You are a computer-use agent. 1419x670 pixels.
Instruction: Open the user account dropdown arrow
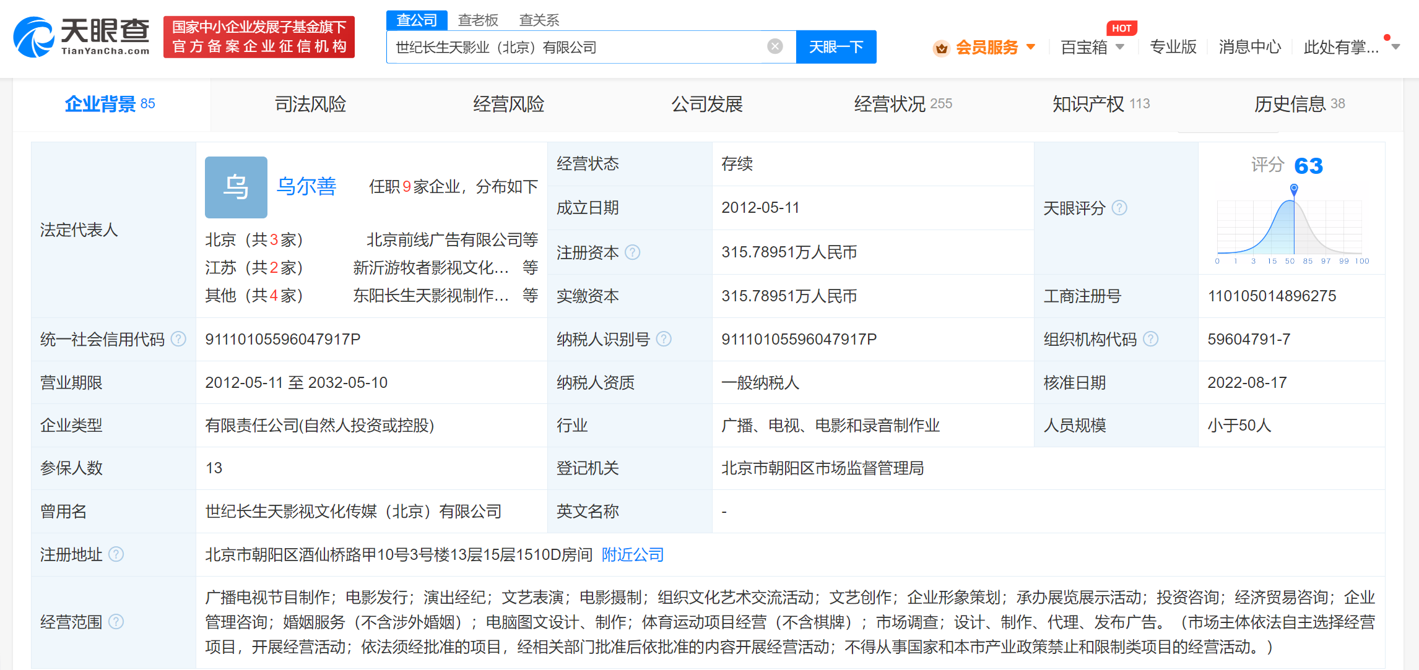[x=1395, y=47]
